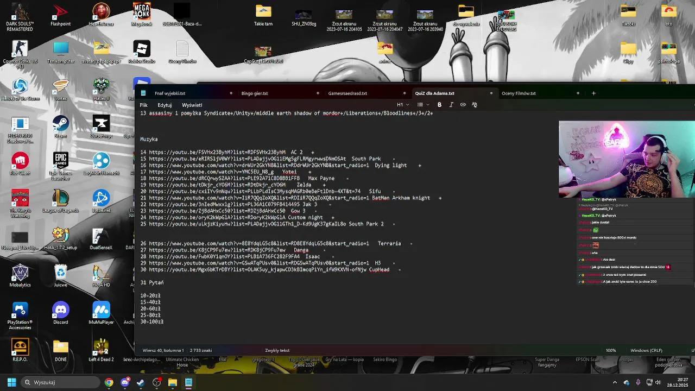Open the DARK SOULS REMASTERED desktop shortcut
The image size is (695, 391).
click(20, 16)
